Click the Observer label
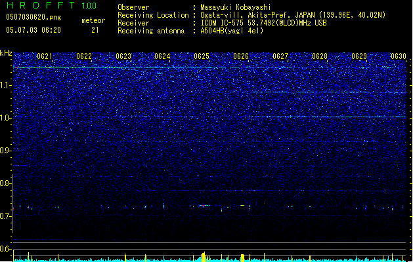The width and height of the screenshot is (413, 262). coord(133,7)
